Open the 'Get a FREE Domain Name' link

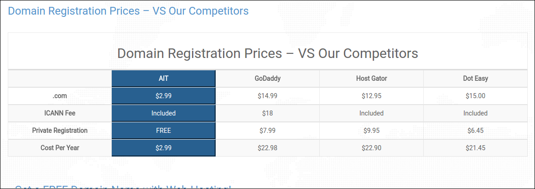click(123, 187)
